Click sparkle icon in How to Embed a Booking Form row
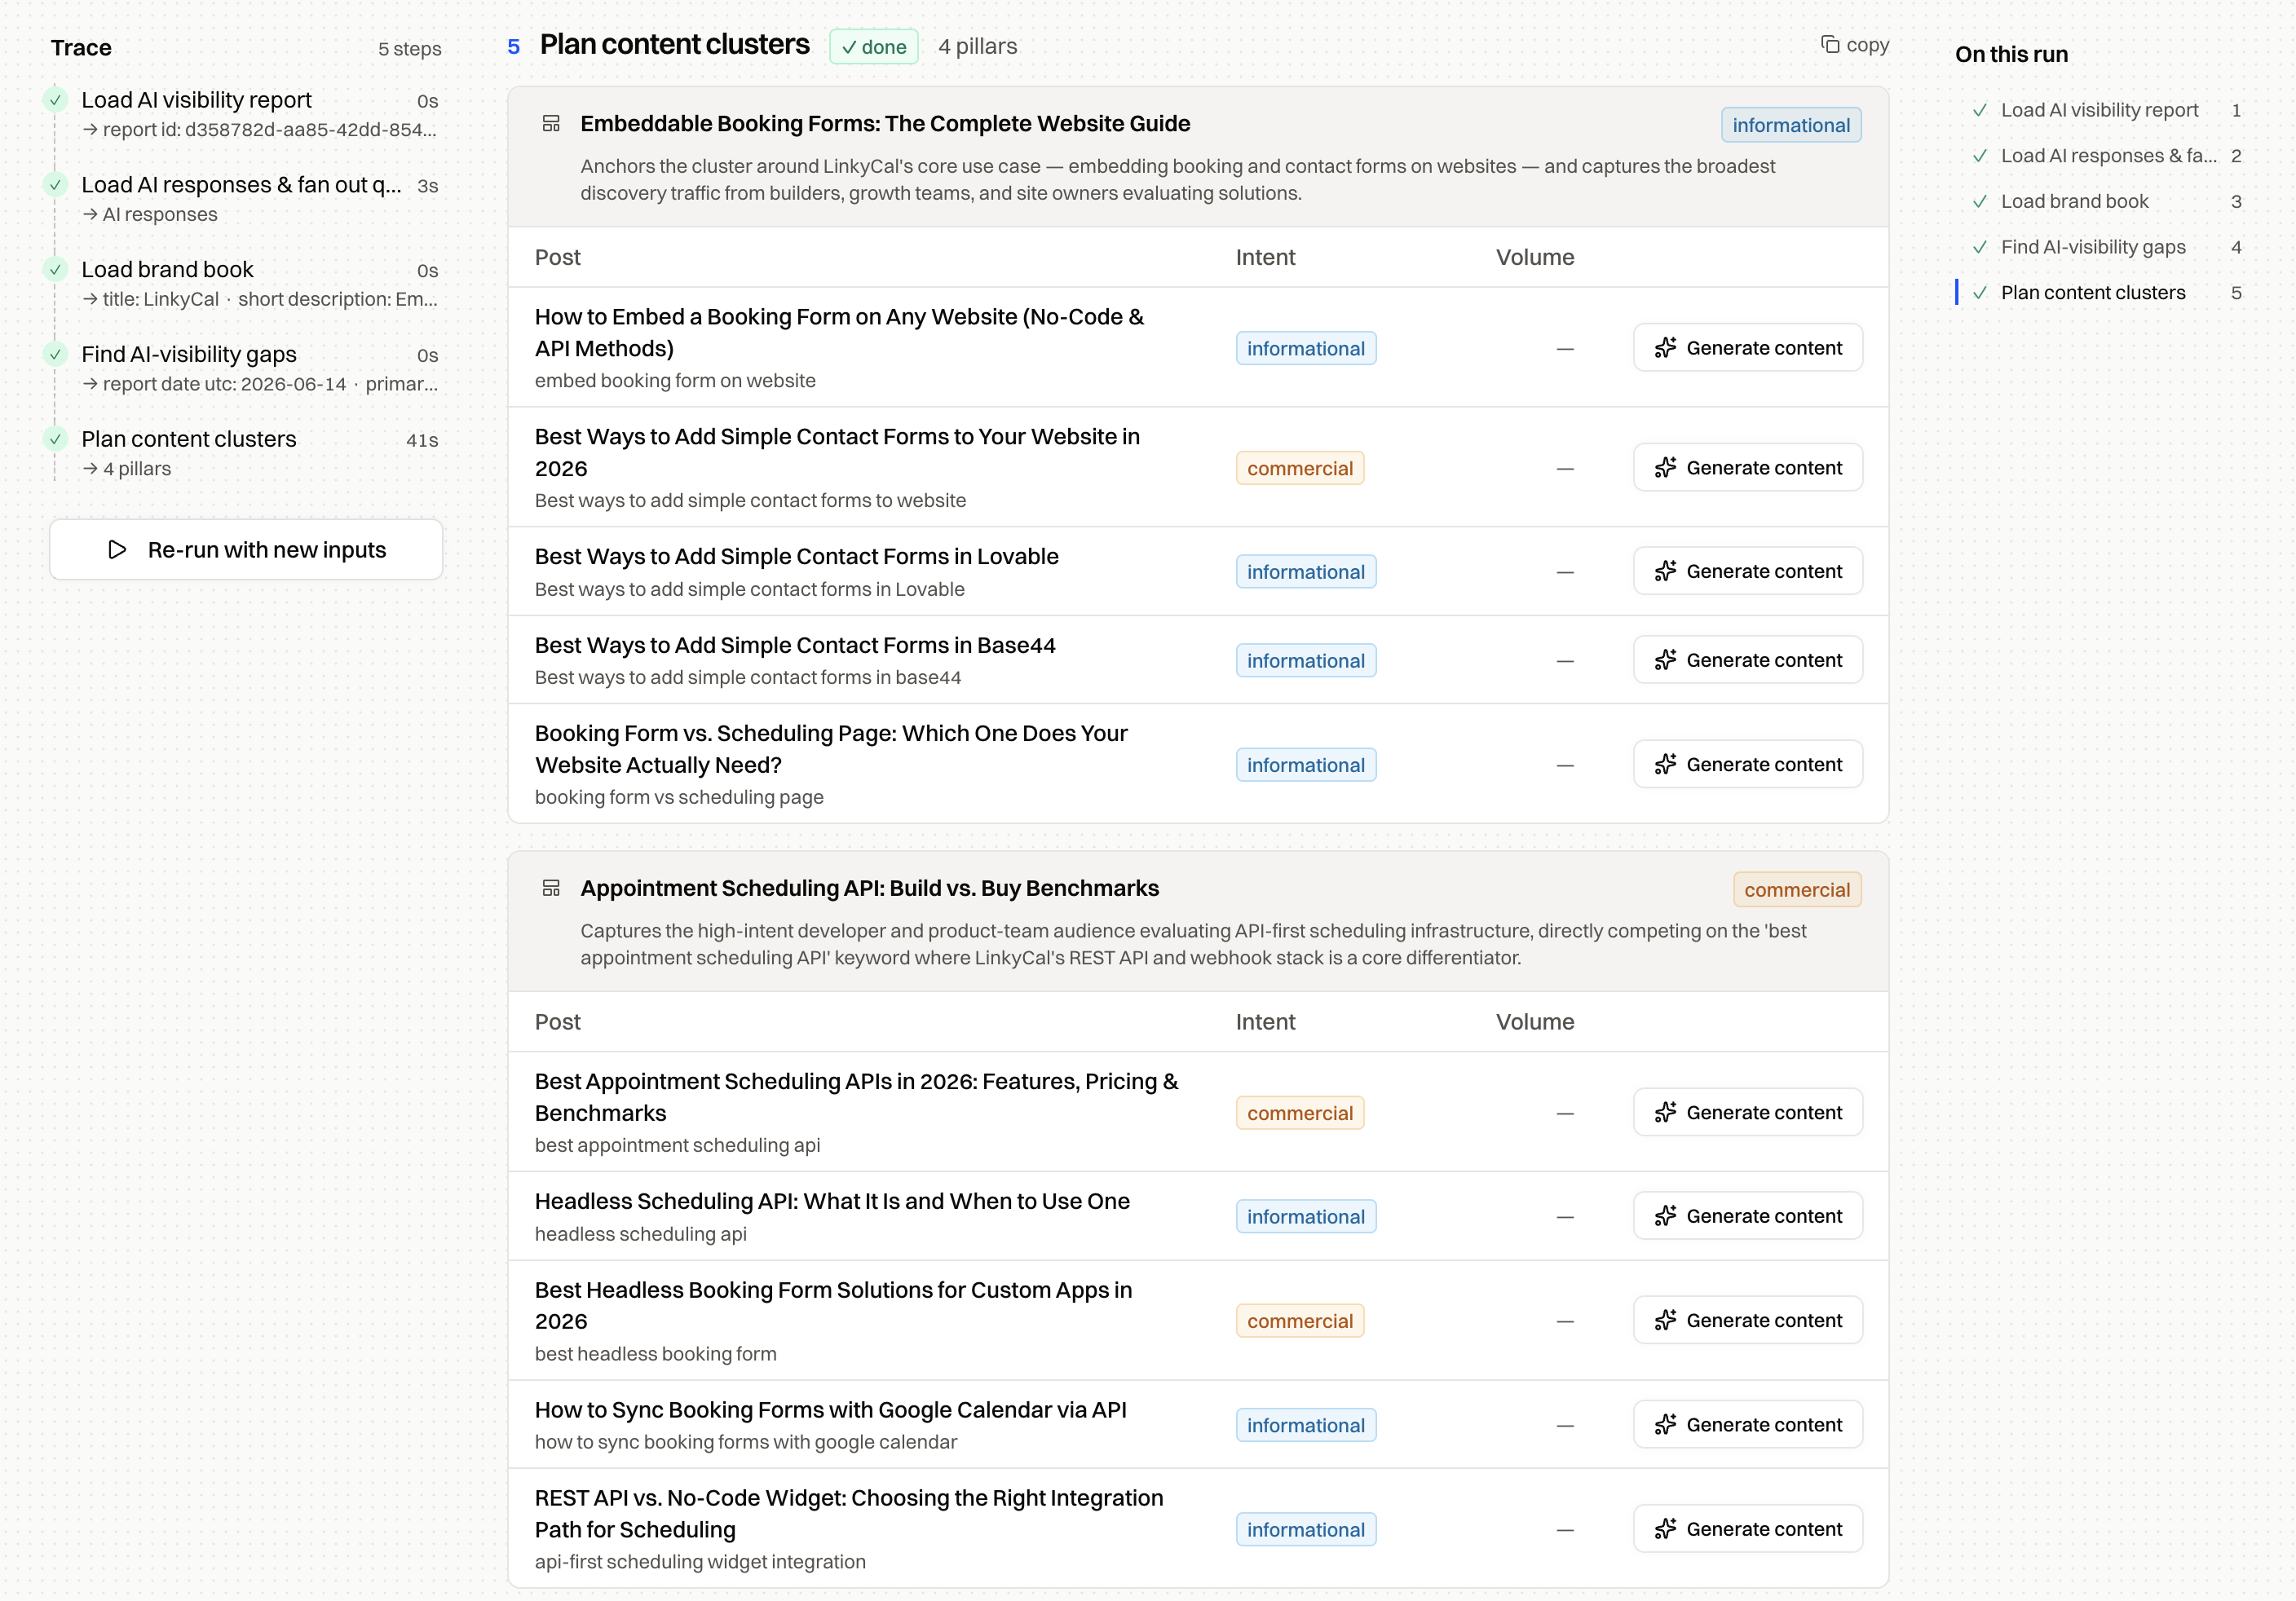The image size is (2296, 1601). (x=1665, y=348)
